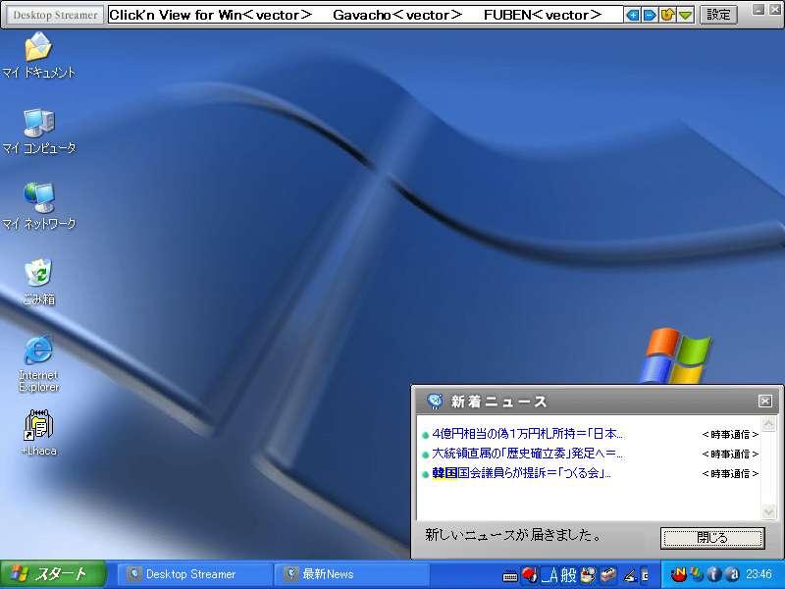
Task: Click the blue minus arrow in Desktop Streamer bar
Action: pyautogui.click(x=650, y=15)
